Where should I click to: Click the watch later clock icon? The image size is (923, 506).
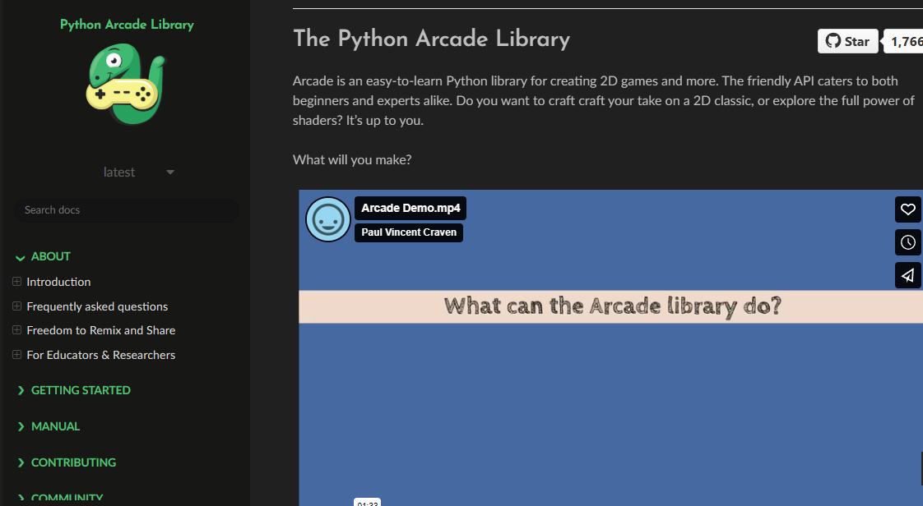click(908, 242)
